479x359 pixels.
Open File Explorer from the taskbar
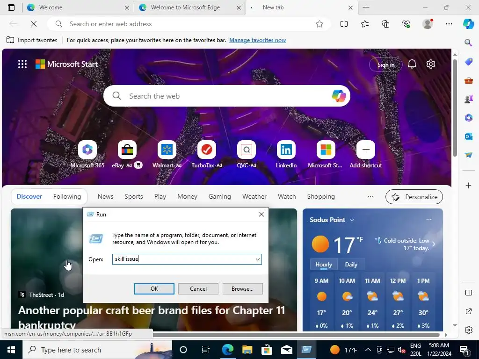247,350
